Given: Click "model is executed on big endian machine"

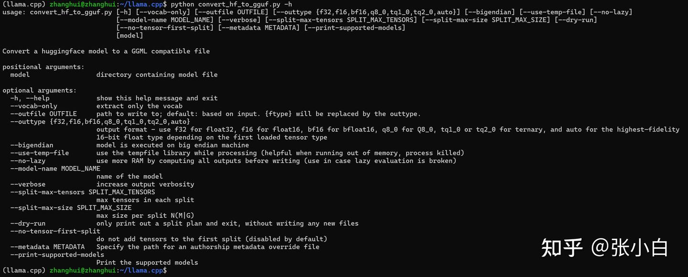Looking at the screenshot, I should (172, 145).
